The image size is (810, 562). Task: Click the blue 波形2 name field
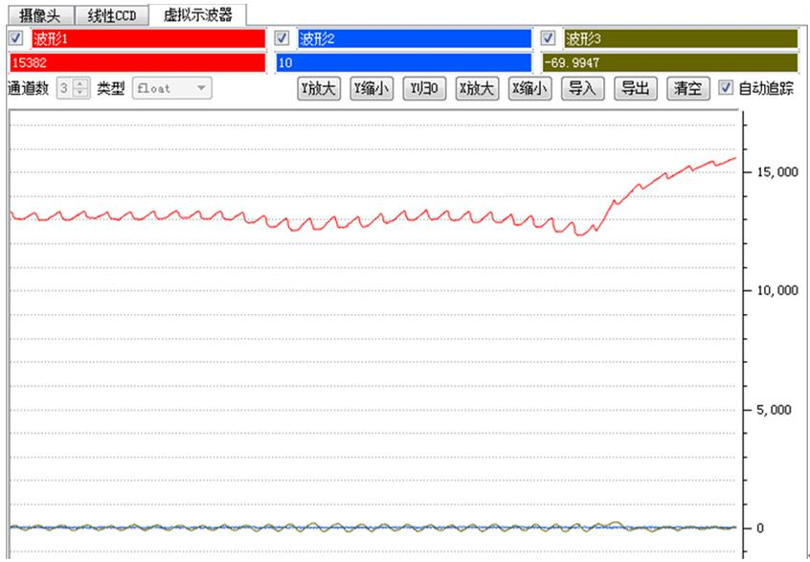[x=415, y=38]
